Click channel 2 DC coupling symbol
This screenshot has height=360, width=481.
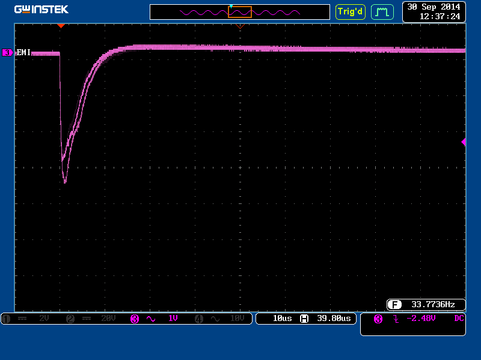coord(87,319)
